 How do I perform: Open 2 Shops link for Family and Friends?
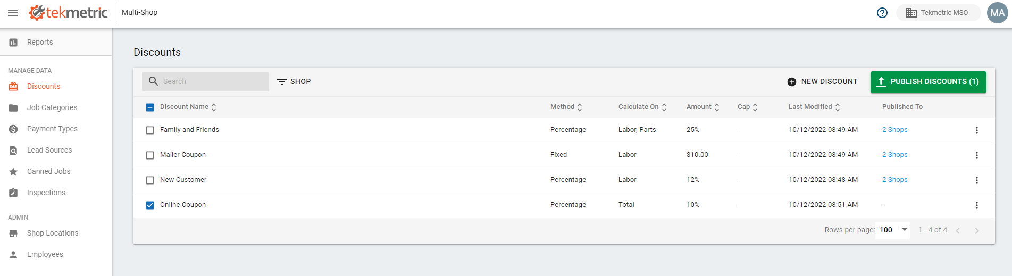pyautogui.click(x=895, y=130)
